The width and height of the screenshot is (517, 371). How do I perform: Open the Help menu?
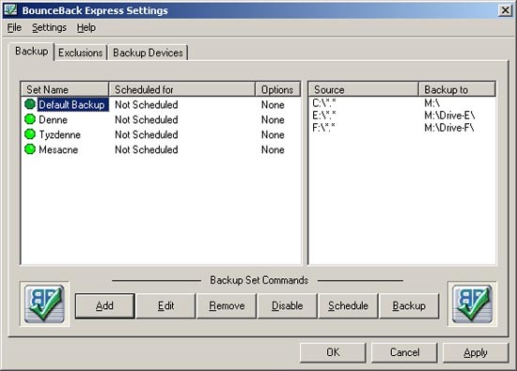[x=86, y=27]
